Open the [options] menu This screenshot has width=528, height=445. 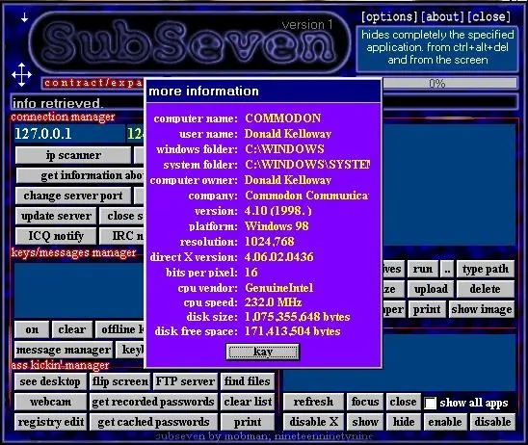(x=389, y=16)
